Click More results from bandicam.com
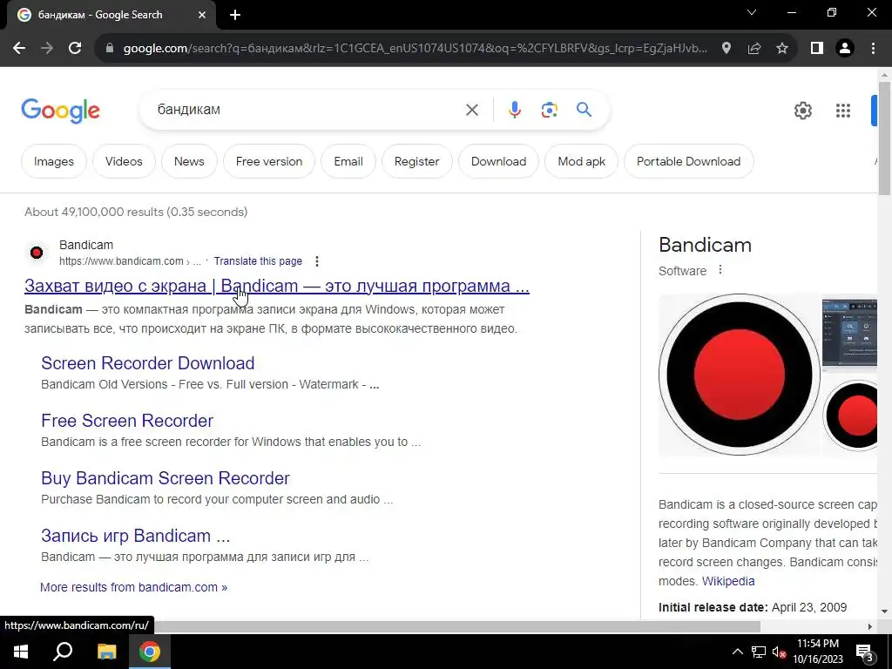 [133, 587]
